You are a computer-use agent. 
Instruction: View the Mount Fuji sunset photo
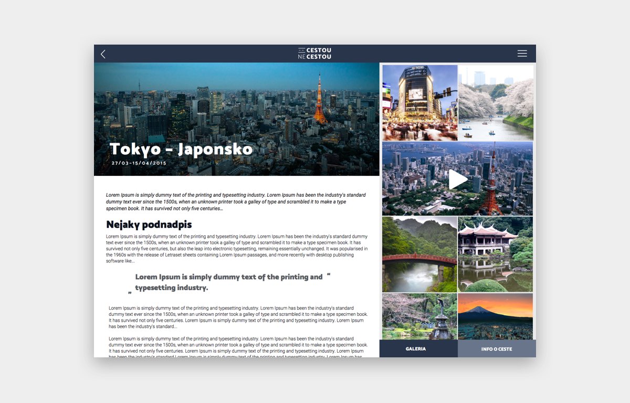click(x=495, y=316)
